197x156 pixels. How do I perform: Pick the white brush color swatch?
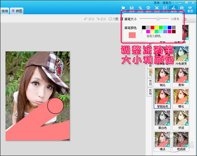(144, 32)
